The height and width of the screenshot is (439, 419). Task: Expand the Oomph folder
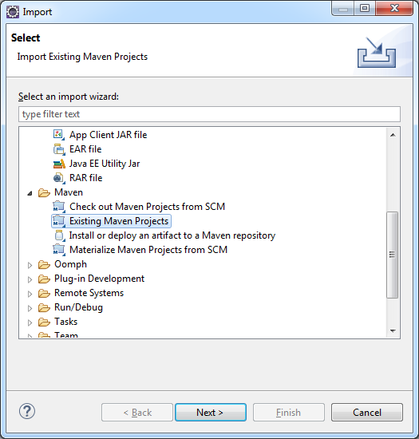(x=30, y=265)
